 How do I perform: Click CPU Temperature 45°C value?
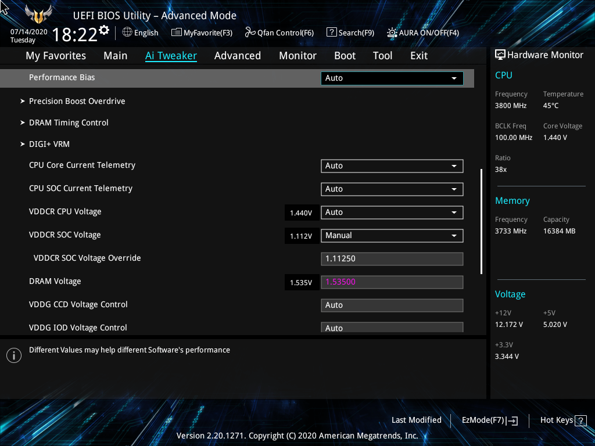[551, 106]
